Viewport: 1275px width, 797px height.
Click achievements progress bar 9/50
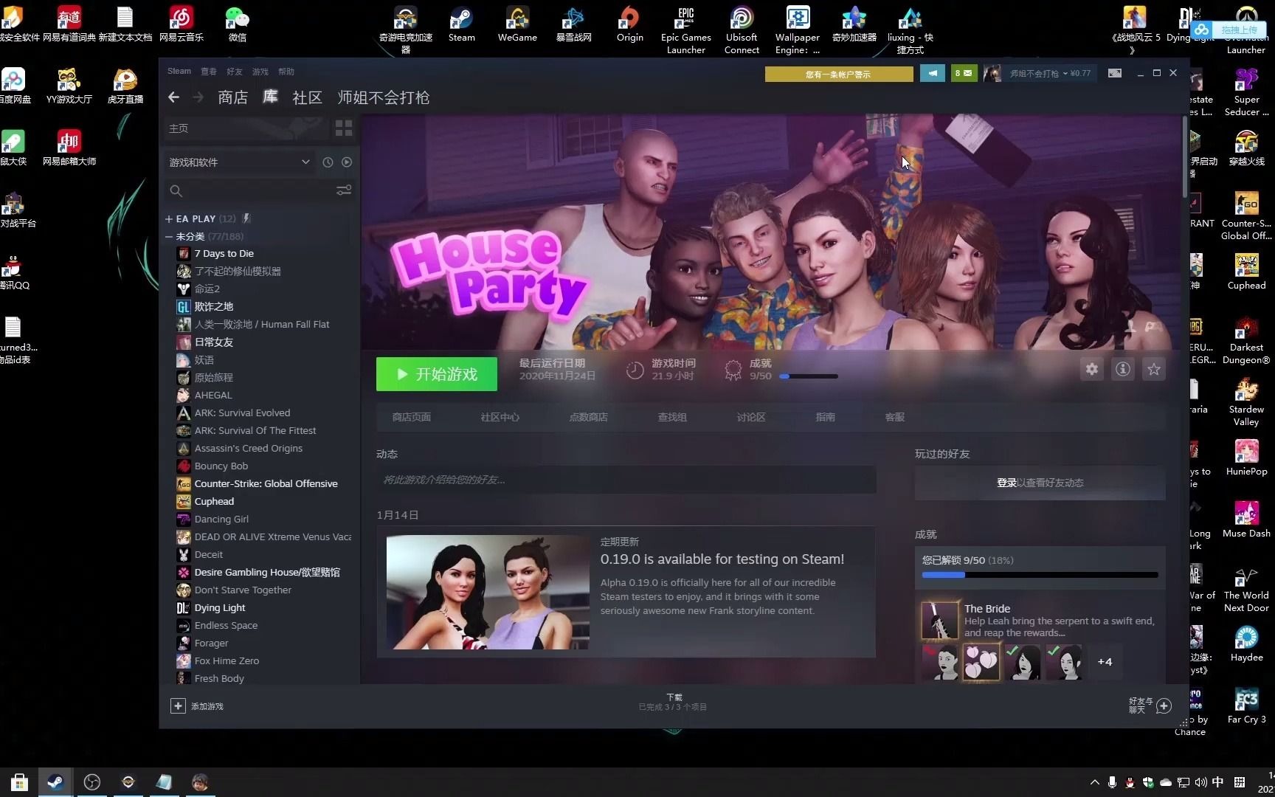click(x=809, y=376)
